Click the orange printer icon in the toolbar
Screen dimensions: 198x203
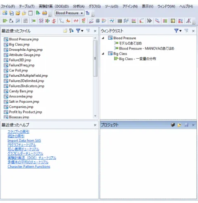click(x=45, y=13)
